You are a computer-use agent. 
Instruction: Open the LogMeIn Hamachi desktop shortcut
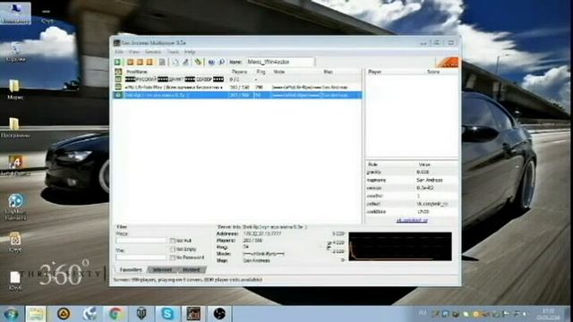(x=15, y=207)
